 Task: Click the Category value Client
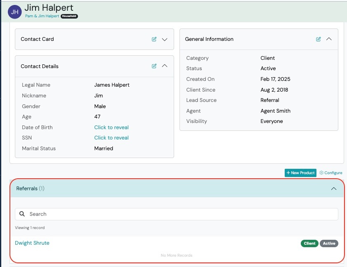267,58
